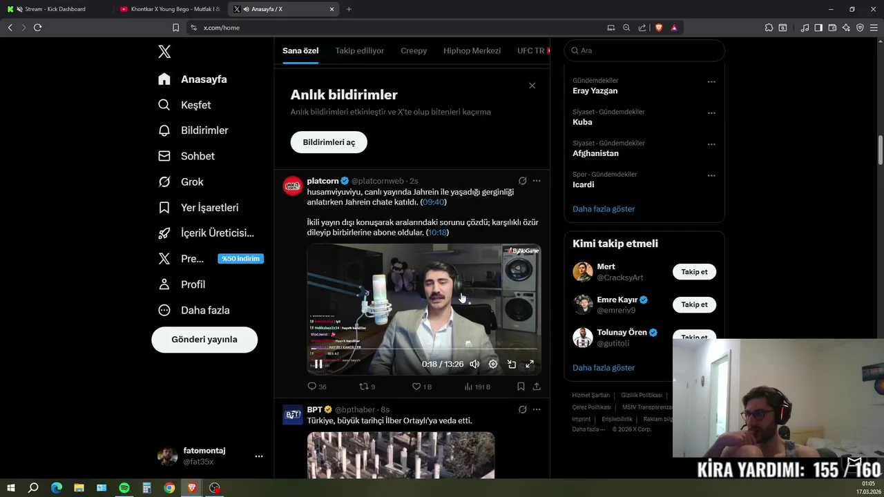884x497 pixels.
Task: Follow Emre Kayır with Takip et
Action: click(x=694, y=304)
